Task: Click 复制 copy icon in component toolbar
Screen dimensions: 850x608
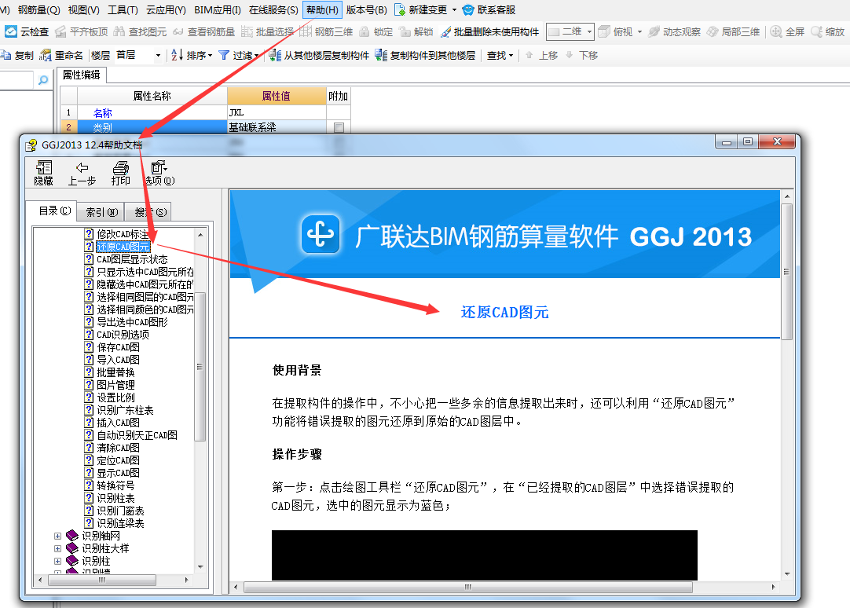Action: point(6,55)
